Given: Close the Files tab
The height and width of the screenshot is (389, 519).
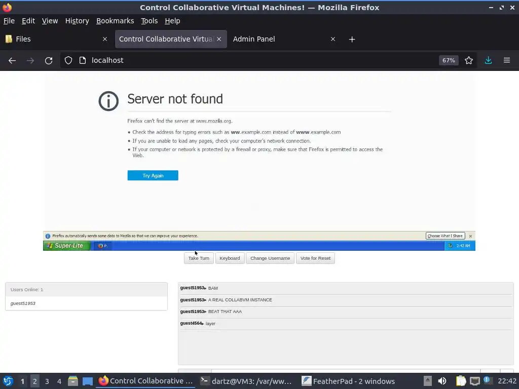Looking at the screenshot, I should (x=105, y=39).
